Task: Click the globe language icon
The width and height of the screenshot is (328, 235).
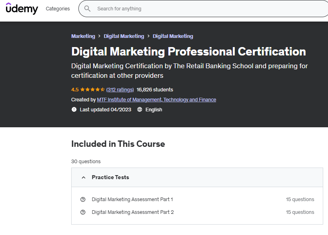Action: point(140,110)
